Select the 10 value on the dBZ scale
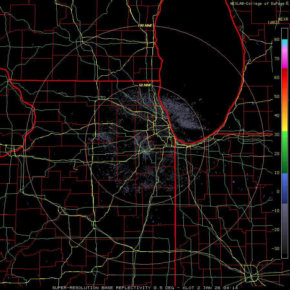 point(277,173)
